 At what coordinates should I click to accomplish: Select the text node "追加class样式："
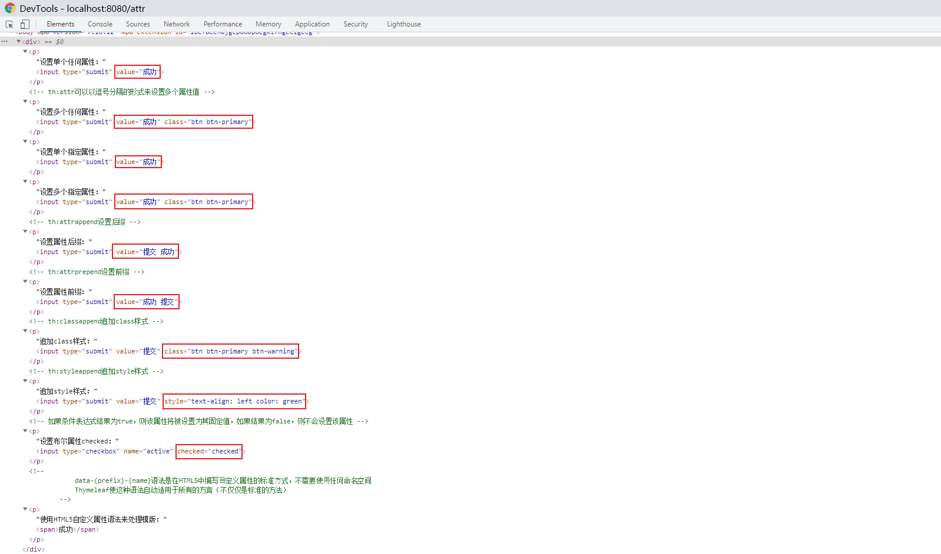[x=67, y=341]
